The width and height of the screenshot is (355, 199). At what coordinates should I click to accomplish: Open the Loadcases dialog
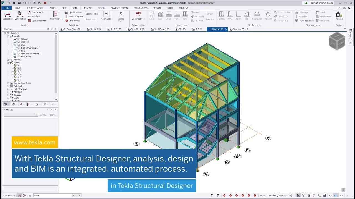7,16
